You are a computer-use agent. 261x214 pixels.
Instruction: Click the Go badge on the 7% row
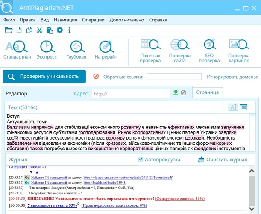(x=27, y=178)
